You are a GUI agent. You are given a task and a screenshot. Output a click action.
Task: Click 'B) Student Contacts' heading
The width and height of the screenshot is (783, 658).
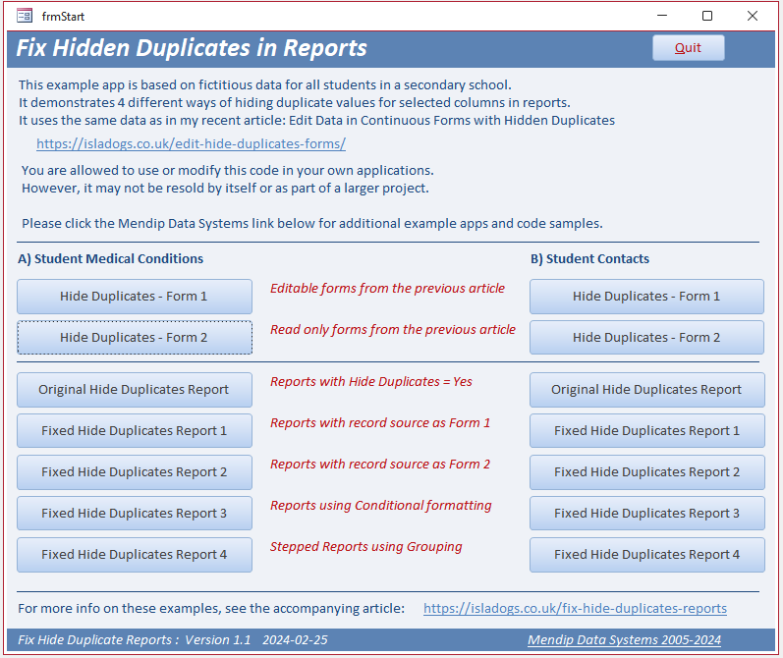589,258
